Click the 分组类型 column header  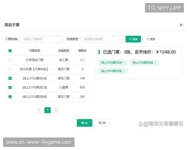(64, 51)
